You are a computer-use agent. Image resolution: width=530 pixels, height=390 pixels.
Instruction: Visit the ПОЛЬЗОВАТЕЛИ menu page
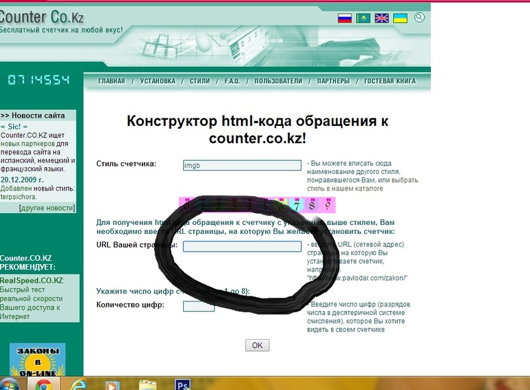279,81
